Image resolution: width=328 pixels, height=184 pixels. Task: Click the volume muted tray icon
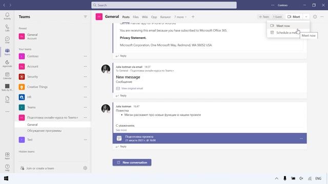301,178
